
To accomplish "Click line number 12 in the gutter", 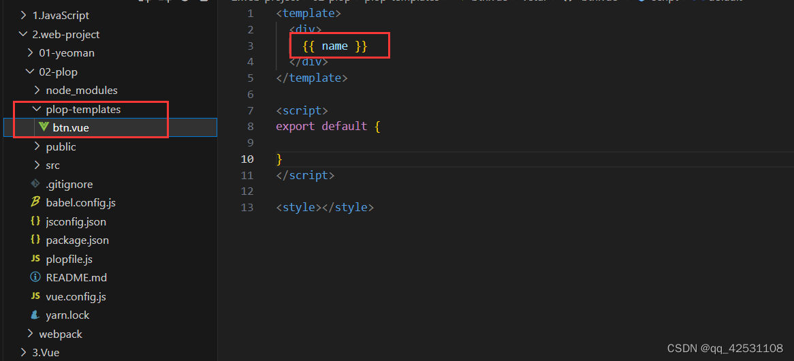I will click(247, 191).
